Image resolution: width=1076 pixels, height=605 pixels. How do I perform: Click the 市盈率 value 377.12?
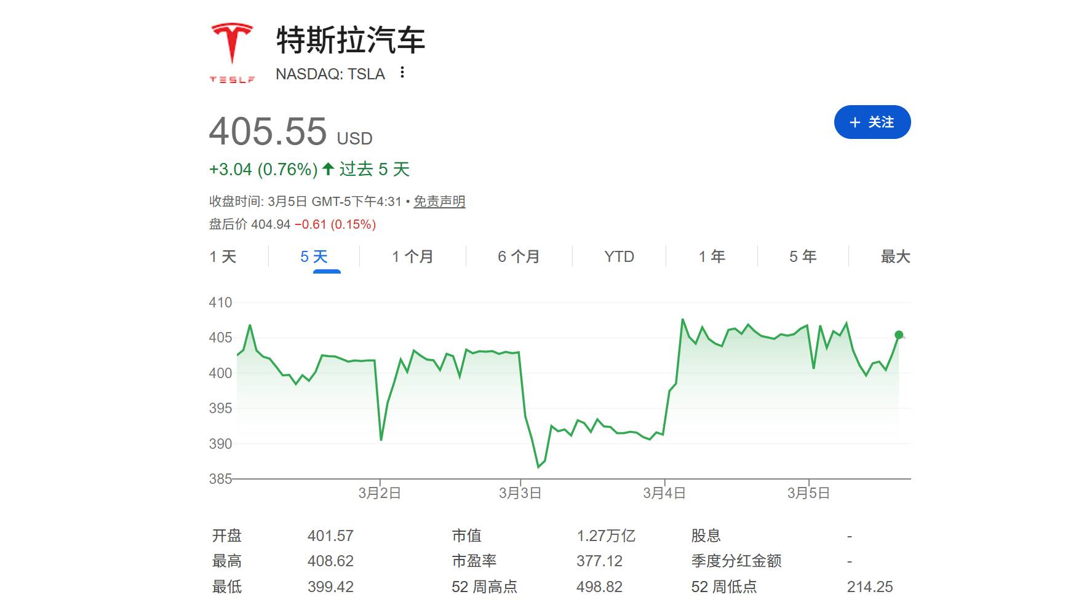599,561
